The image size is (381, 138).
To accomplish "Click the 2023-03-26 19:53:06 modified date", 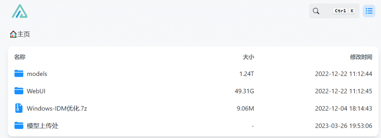I will pyautogui.click(x=343, y=126).
